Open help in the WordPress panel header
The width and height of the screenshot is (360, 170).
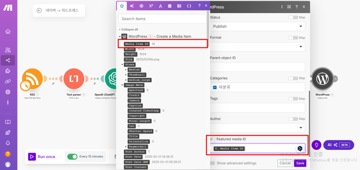pyautogui.click(x=297, y=7)
